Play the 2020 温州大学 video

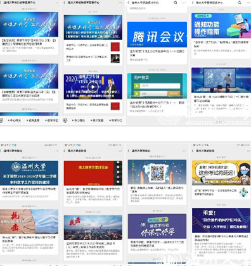93,87
